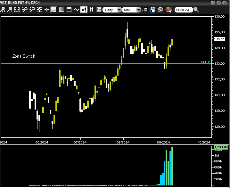Switch to OHLC bar chart style
The image size is (230, 188).
(92, 10)
